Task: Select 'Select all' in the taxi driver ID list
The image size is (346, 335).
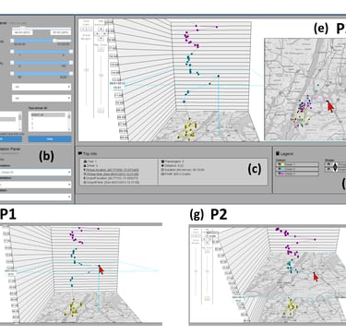Action: pyautogui.click(x=48, y=114)
